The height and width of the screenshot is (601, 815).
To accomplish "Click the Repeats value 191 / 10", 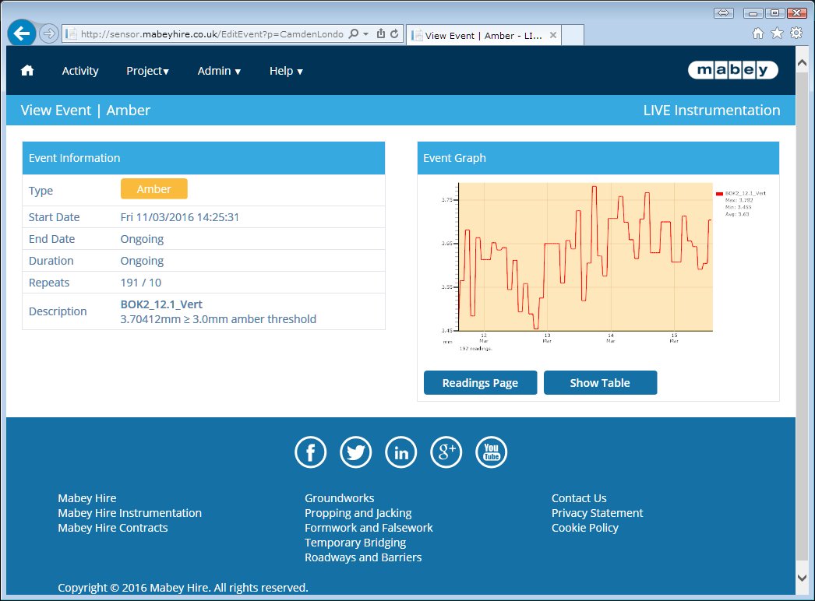I will pyautogui.click(x=141, y=283).
